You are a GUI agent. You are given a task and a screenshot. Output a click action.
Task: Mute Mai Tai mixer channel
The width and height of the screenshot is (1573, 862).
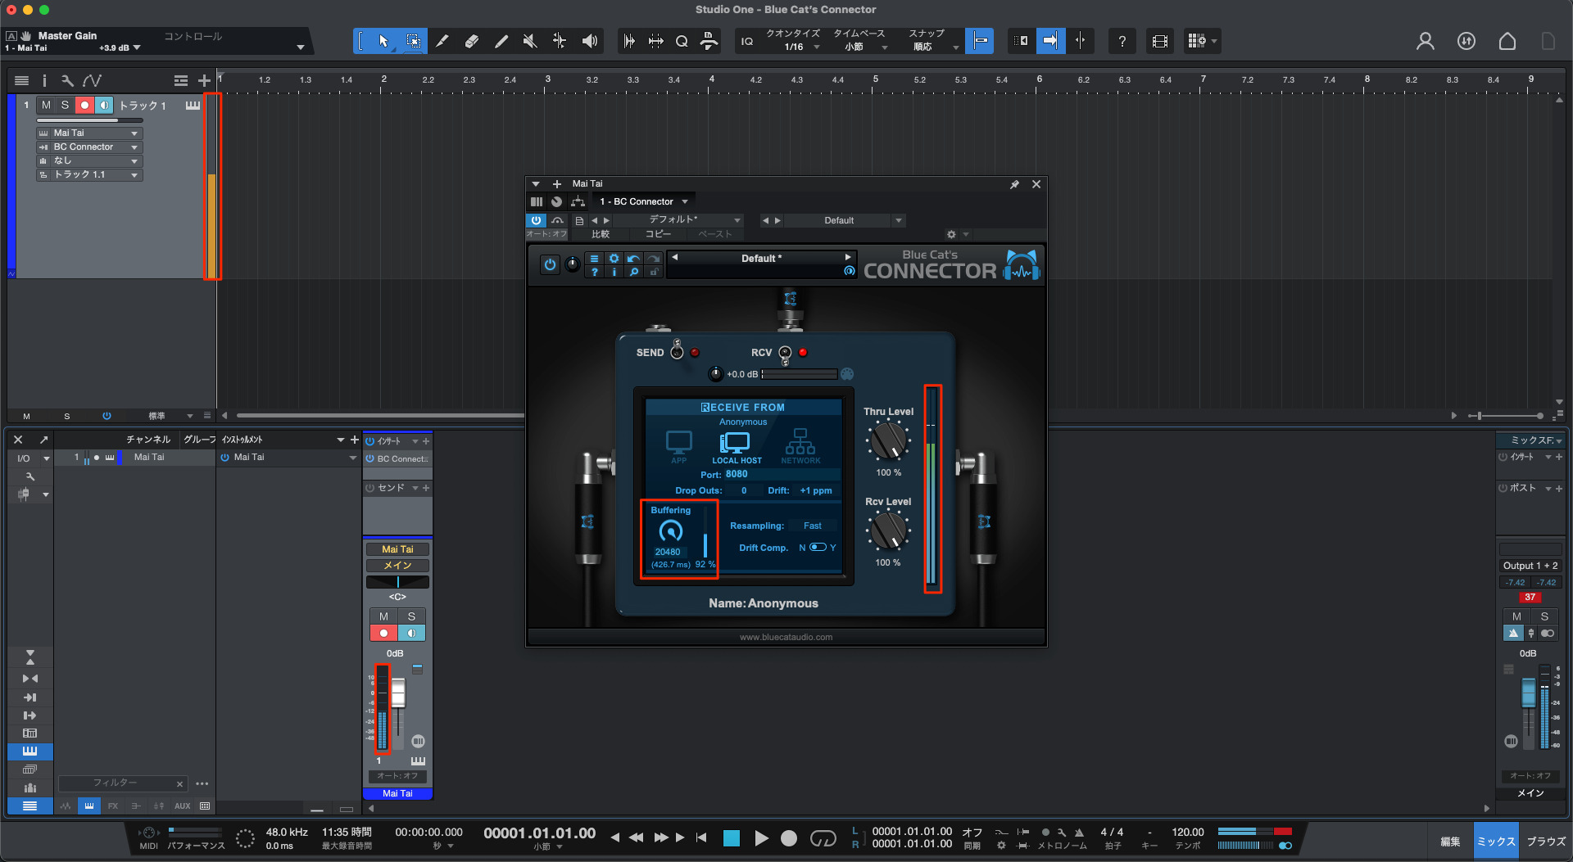[x=383, y=616]
